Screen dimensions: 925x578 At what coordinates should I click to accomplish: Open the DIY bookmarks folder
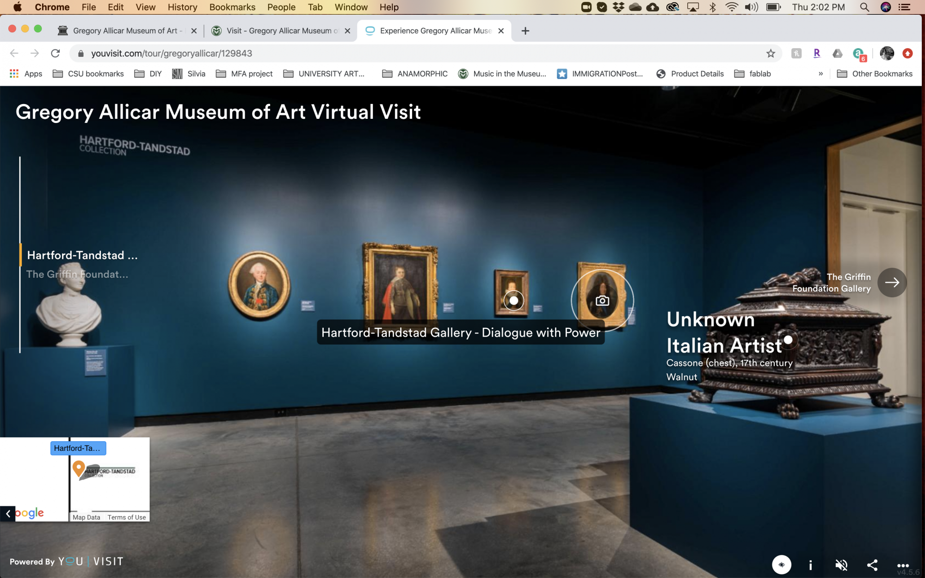(x=148, y=74)
